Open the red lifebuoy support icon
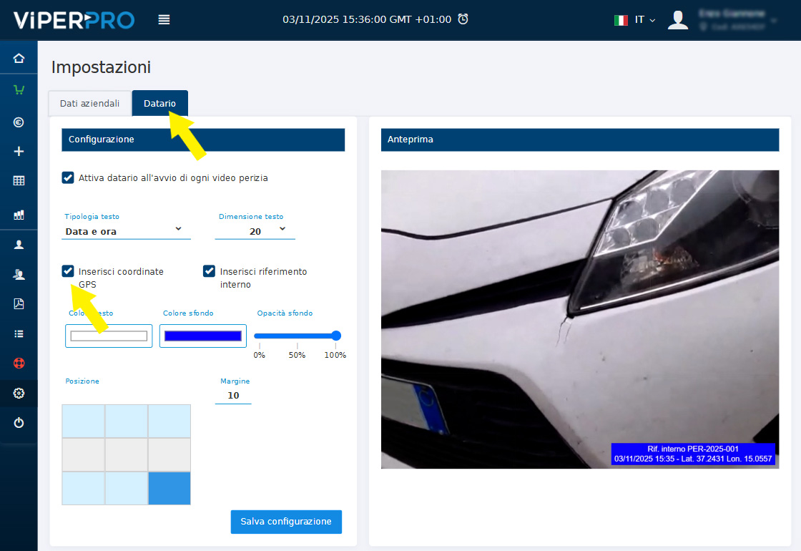 tap(19, 363)
